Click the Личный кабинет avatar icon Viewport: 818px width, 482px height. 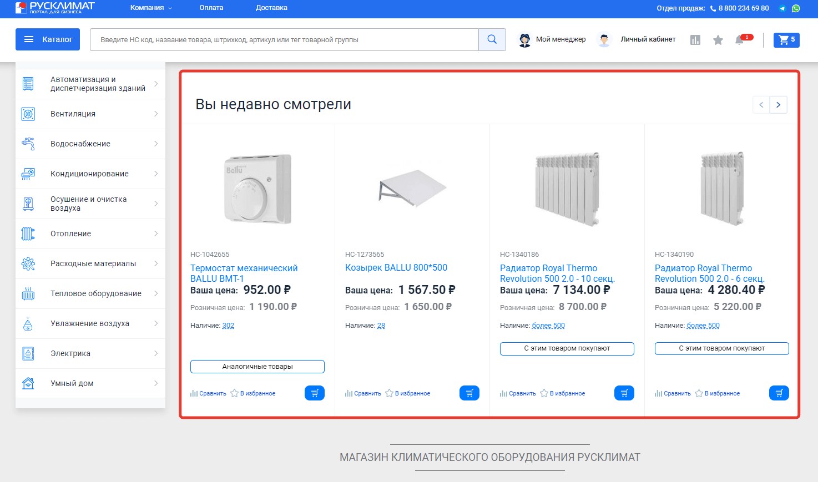coord(604,40)
